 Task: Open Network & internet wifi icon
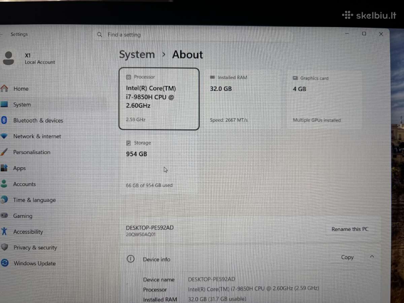[x=4, y=136]
